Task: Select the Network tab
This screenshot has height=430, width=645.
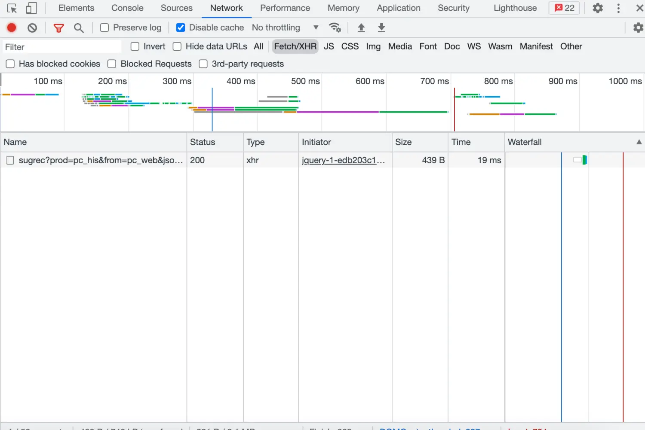Action: (227, 8)
